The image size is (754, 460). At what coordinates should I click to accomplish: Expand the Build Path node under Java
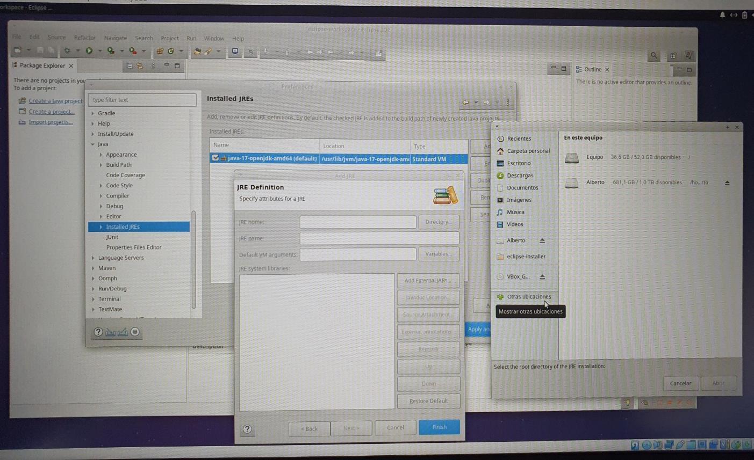point(100,165)
